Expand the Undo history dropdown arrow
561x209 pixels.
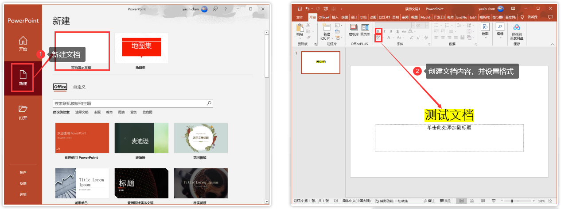tap(312, 8)
